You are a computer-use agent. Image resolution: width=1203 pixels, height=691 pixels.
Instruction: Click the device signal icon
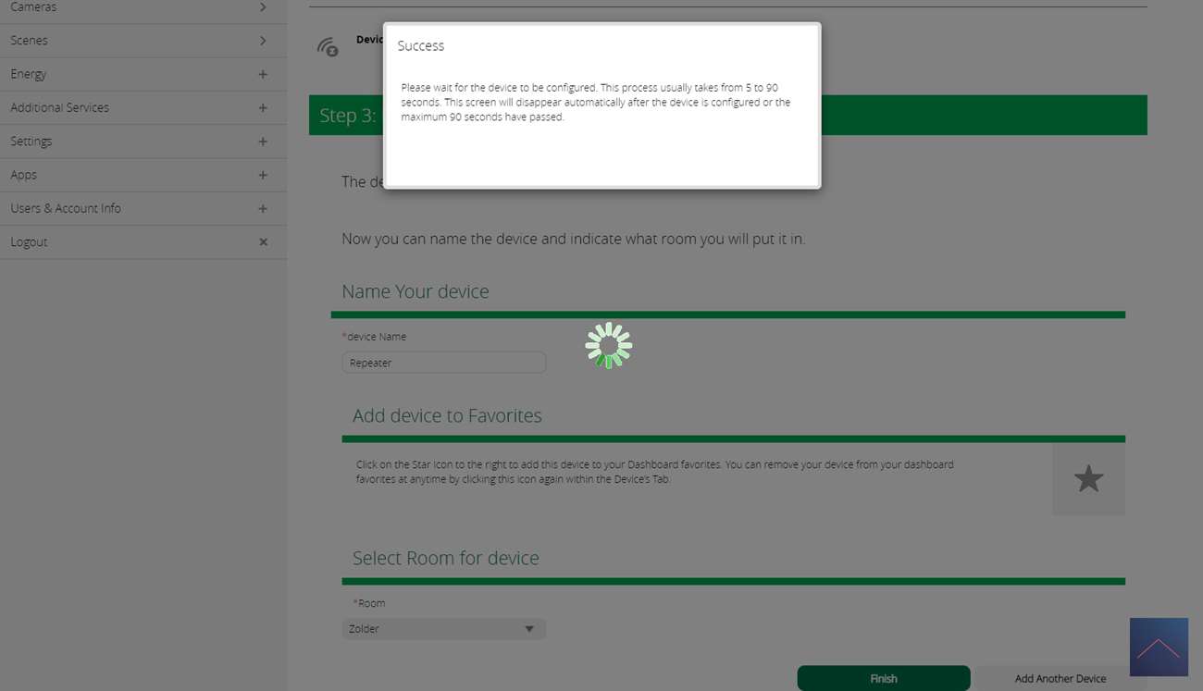328,47
